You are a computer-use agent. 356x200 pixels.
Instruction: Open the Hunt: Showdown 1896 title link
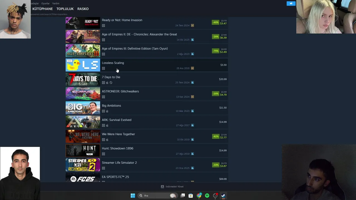117,148
